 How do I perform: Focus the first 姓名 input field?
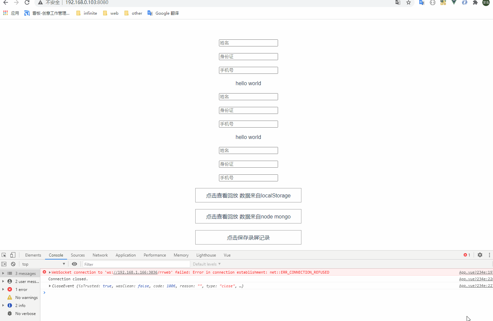coord(248,43)
